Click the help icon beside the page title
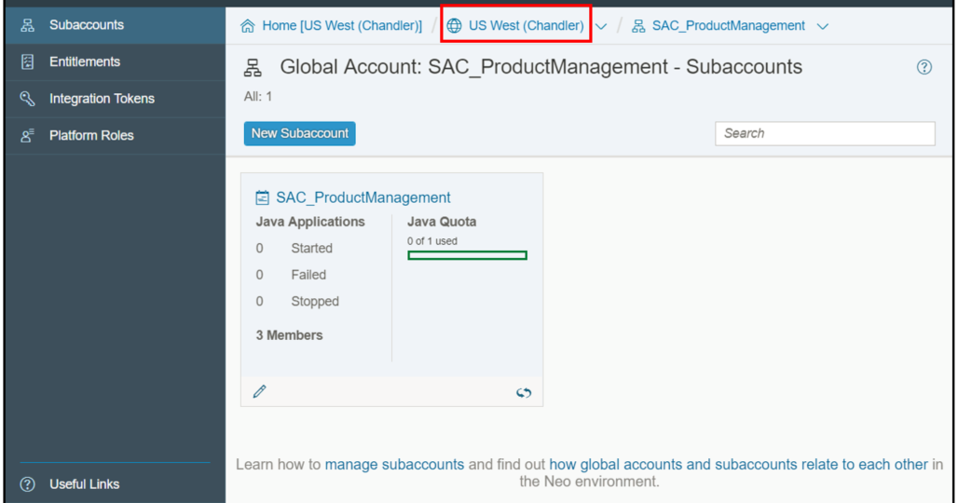The image size is (958, 503). click(924, 67)
